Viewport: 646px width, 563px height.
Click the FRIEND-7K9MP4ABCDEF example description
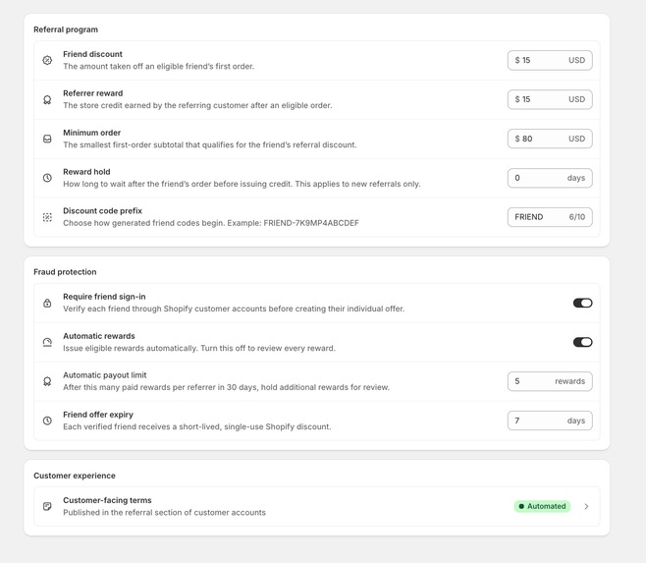coord(211,223)
